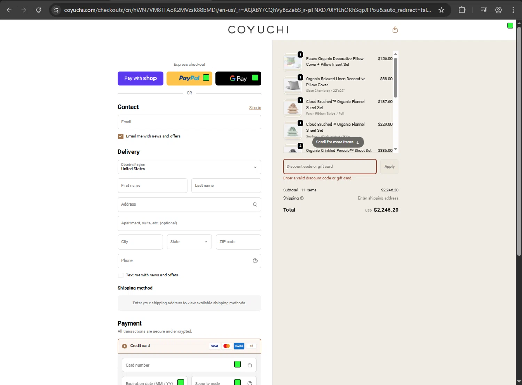The image size is (522, 385).
Task: Focus the Apartment, suite field
Action: click(x=189, y=223)
